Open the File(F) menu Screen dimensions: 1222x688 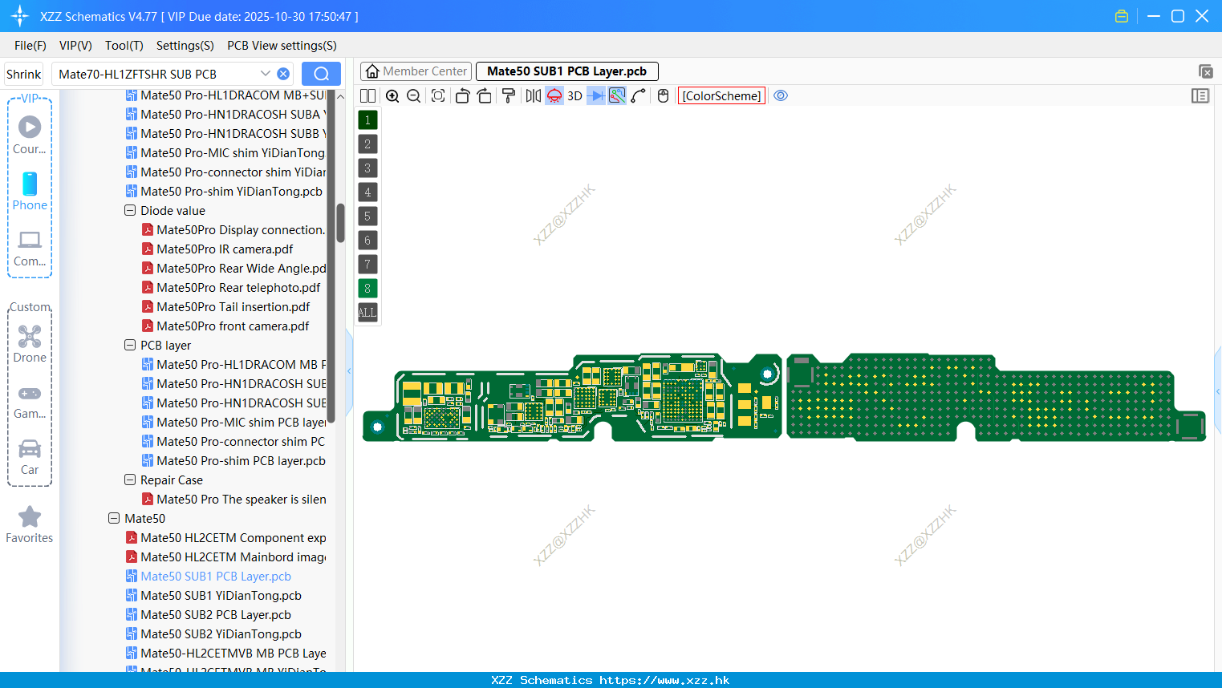(30, 46)
